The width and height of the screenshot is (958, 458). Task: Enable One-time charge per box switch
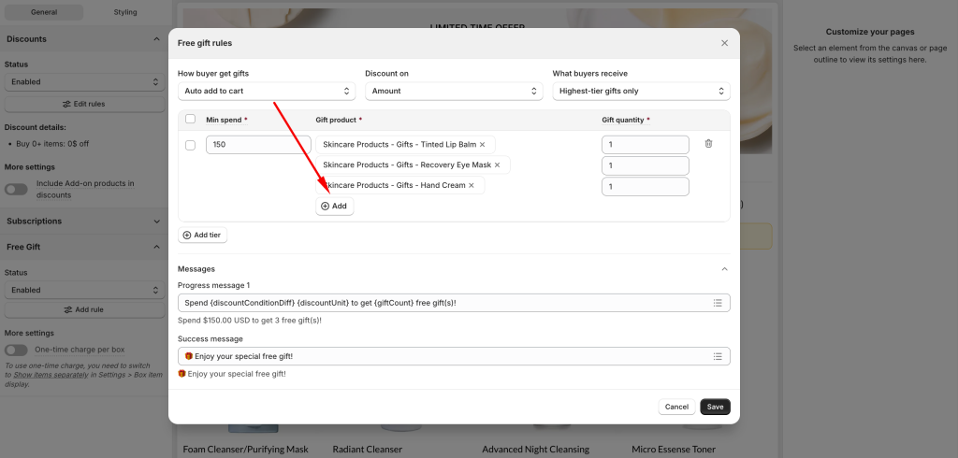(x=16, y=350)
